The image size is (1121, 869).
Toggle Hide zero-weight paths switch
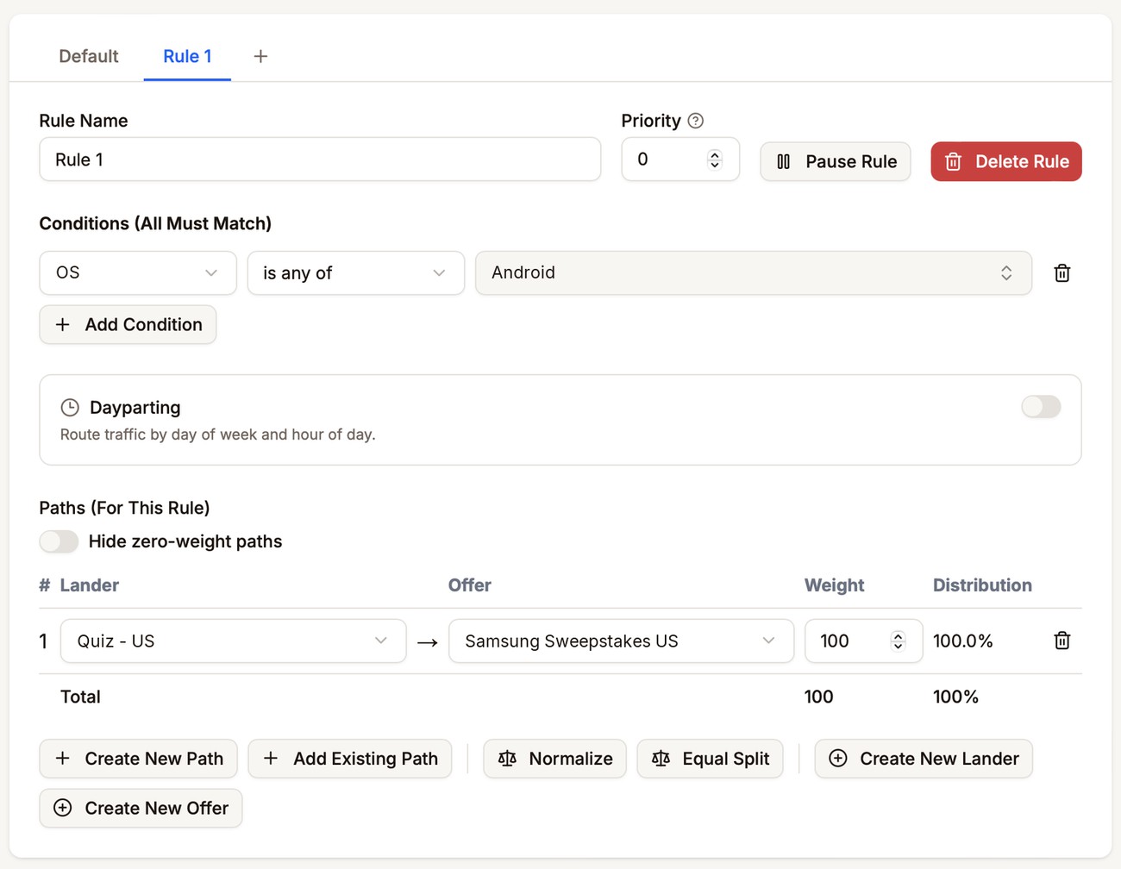[59, 541]
